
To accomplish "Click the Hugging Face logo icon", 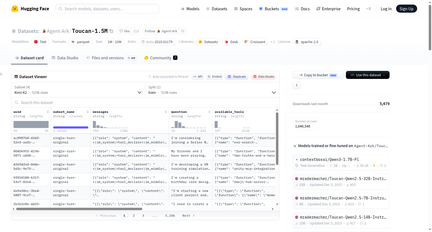I will tap(15, 9).
